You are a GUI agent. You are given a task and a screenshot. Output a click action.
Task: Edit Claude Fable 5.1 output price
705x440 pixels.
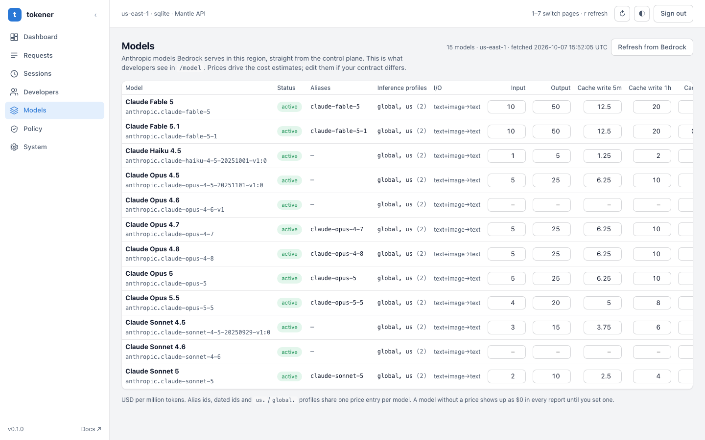(552, 132)
